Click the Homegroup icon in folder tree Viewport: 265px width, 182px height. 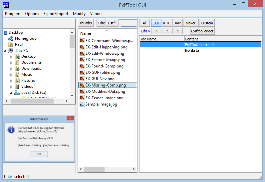[11, 38]
